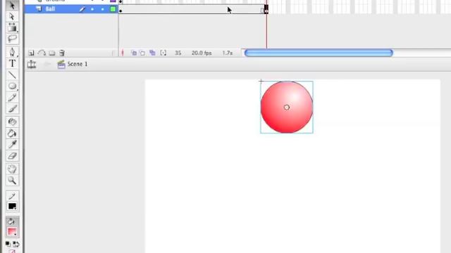Select the Eraser tool

[x=12, y=156]
